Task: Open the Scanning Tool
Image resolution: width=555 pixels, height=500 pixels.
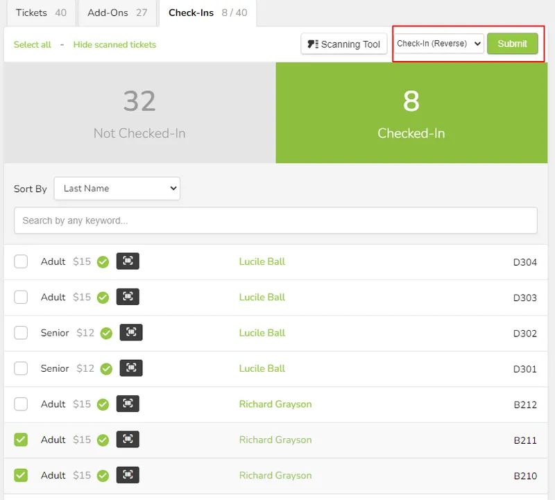Action: click(344, 44)
